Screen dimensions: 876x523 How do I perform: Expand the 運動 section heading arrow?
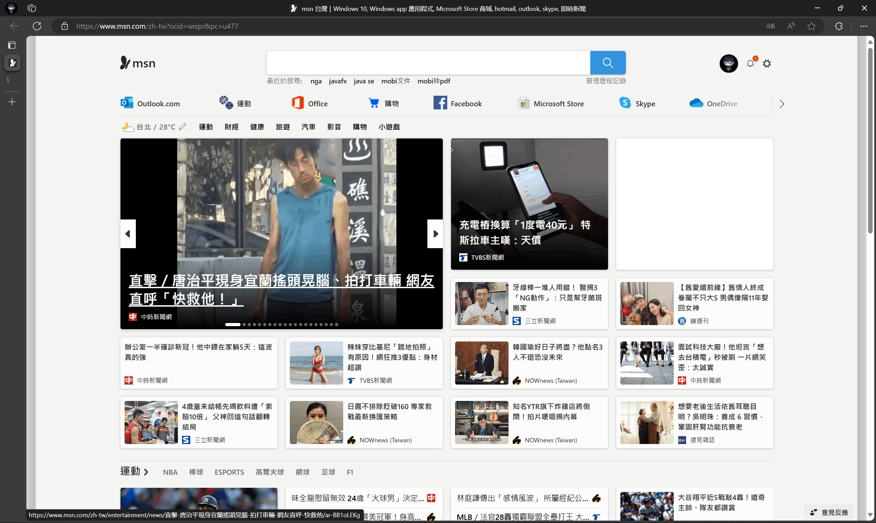(x=146, y=472)
